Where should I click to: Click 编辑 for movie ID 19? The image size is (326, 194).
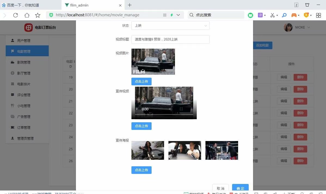284,77
